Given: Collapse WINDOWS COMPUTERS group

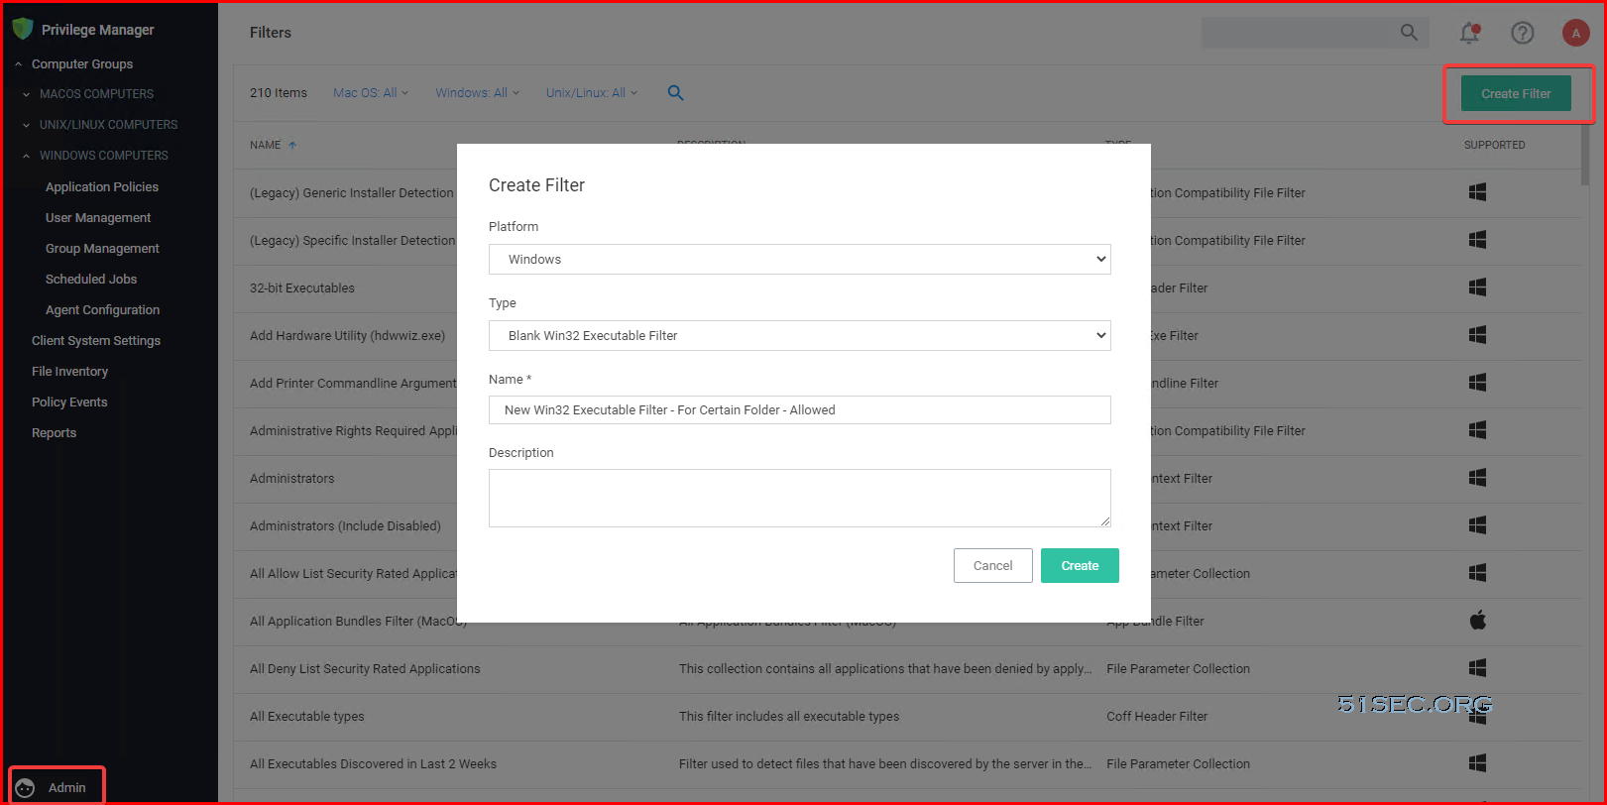Looking at the screenshot, I should pos(27,156).
